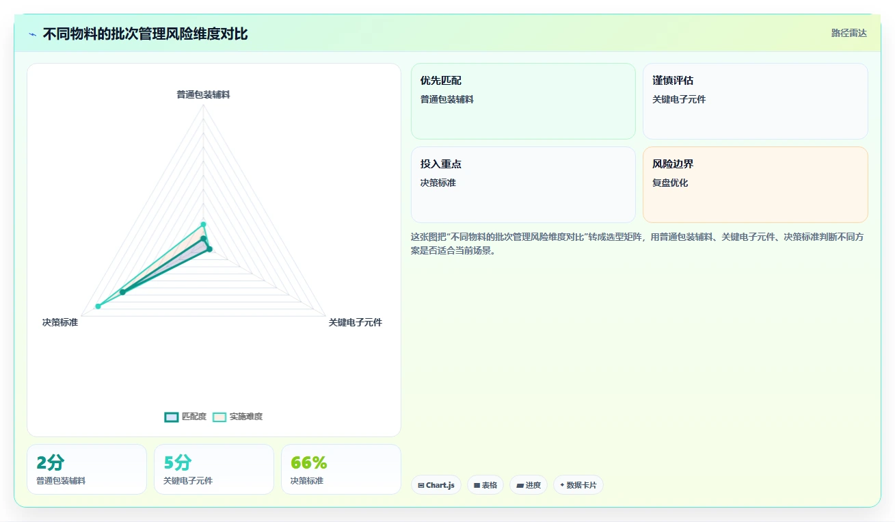This screenshot has width=895, height=522.
Task: Click the 路径雷达 label in header
Action: (x=849, y=33)
